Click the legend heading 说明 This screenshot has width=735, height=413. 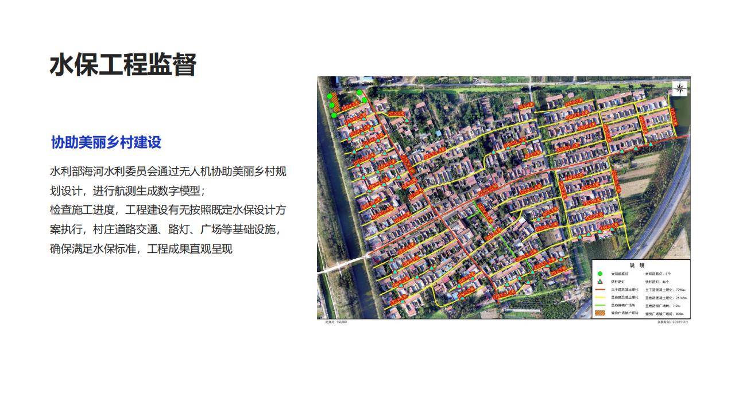coord(637,266)
